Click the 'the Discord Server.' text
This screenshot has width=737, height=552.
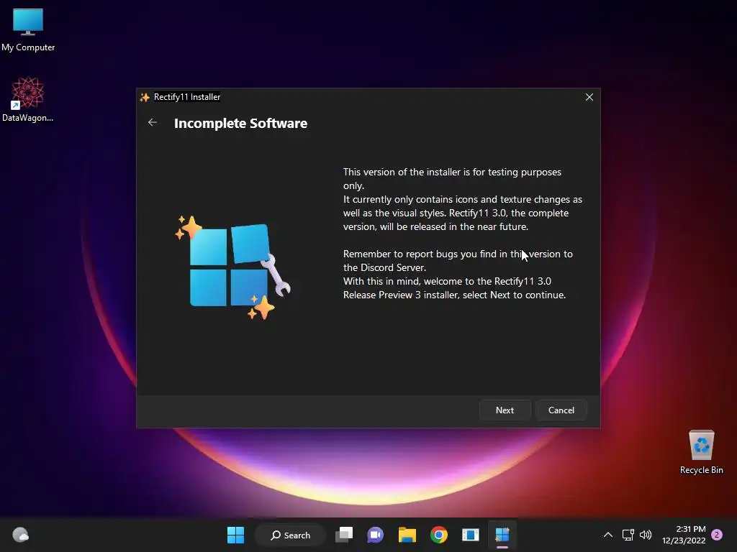click(384, 267)
